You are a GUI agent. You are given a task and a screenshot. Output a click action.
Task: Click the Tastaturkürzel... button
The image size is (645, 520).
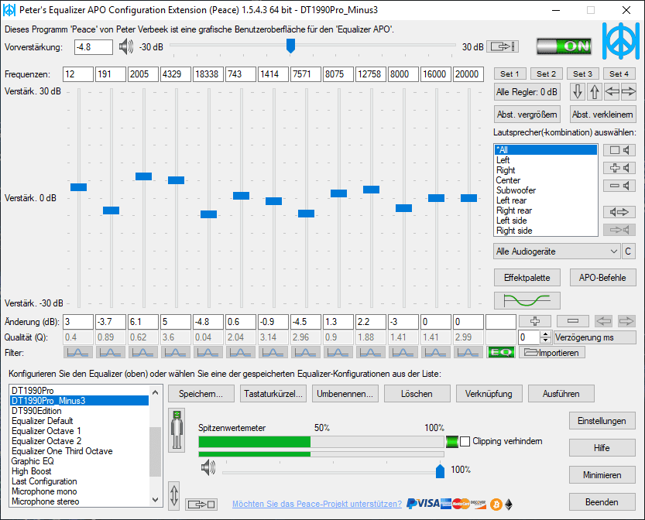(x=273, y=393)
